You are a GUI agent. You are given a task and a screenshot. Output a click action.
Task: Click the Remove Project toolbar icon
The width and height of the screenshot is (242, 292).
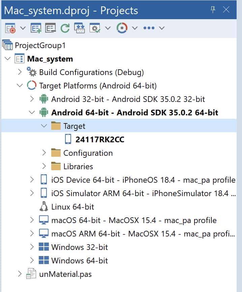point(50,28)
